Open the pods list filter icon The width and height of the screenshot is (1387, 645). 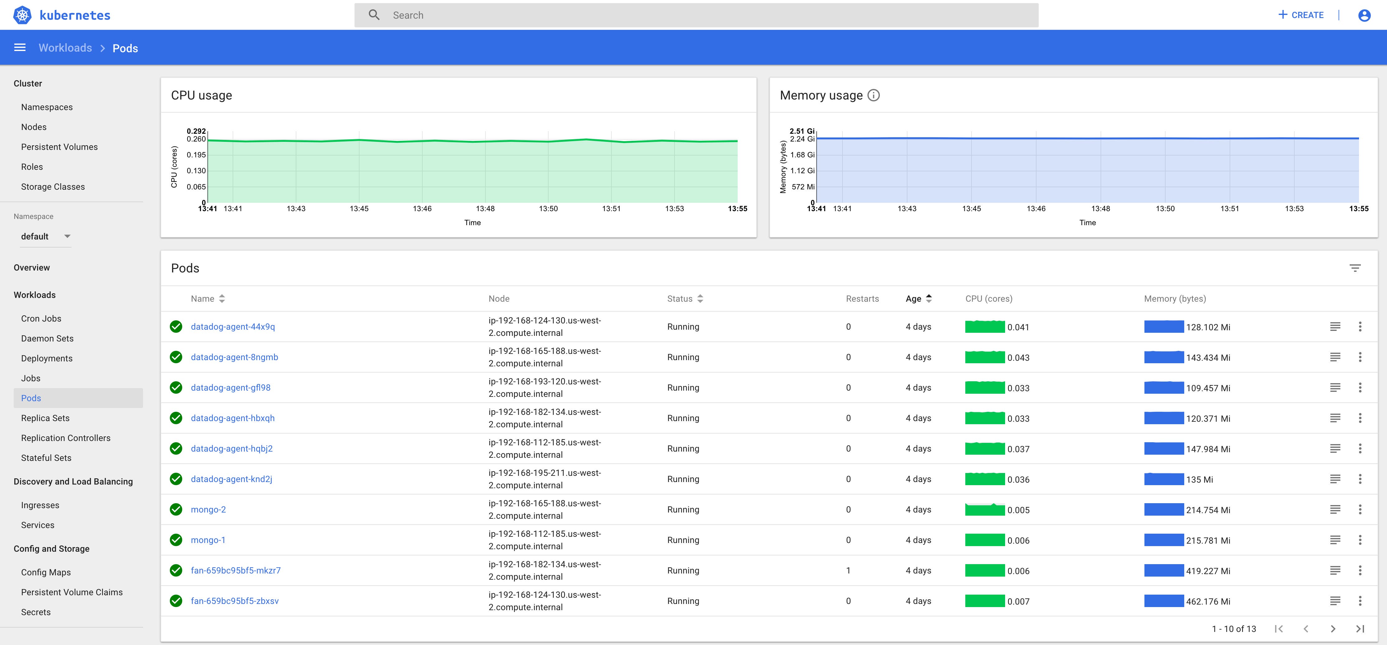point(1355,267)
